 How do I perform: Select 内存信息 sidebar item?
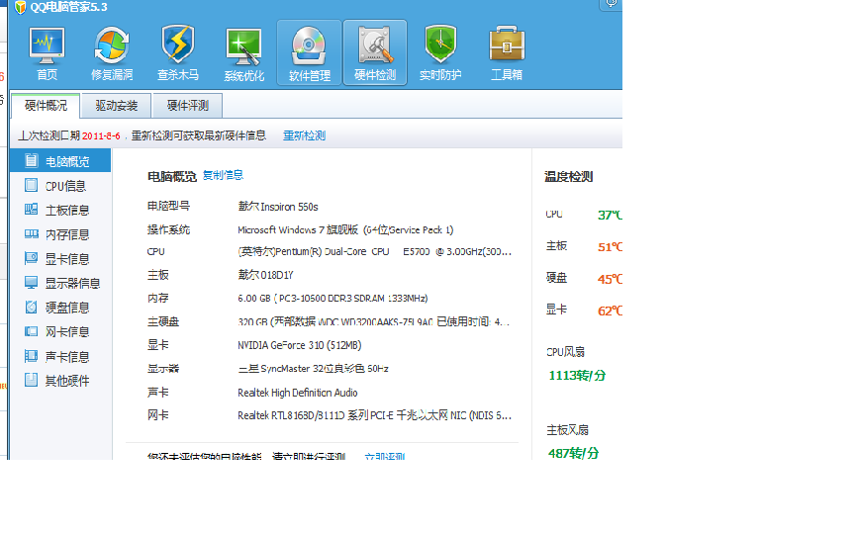pos(64,234)
